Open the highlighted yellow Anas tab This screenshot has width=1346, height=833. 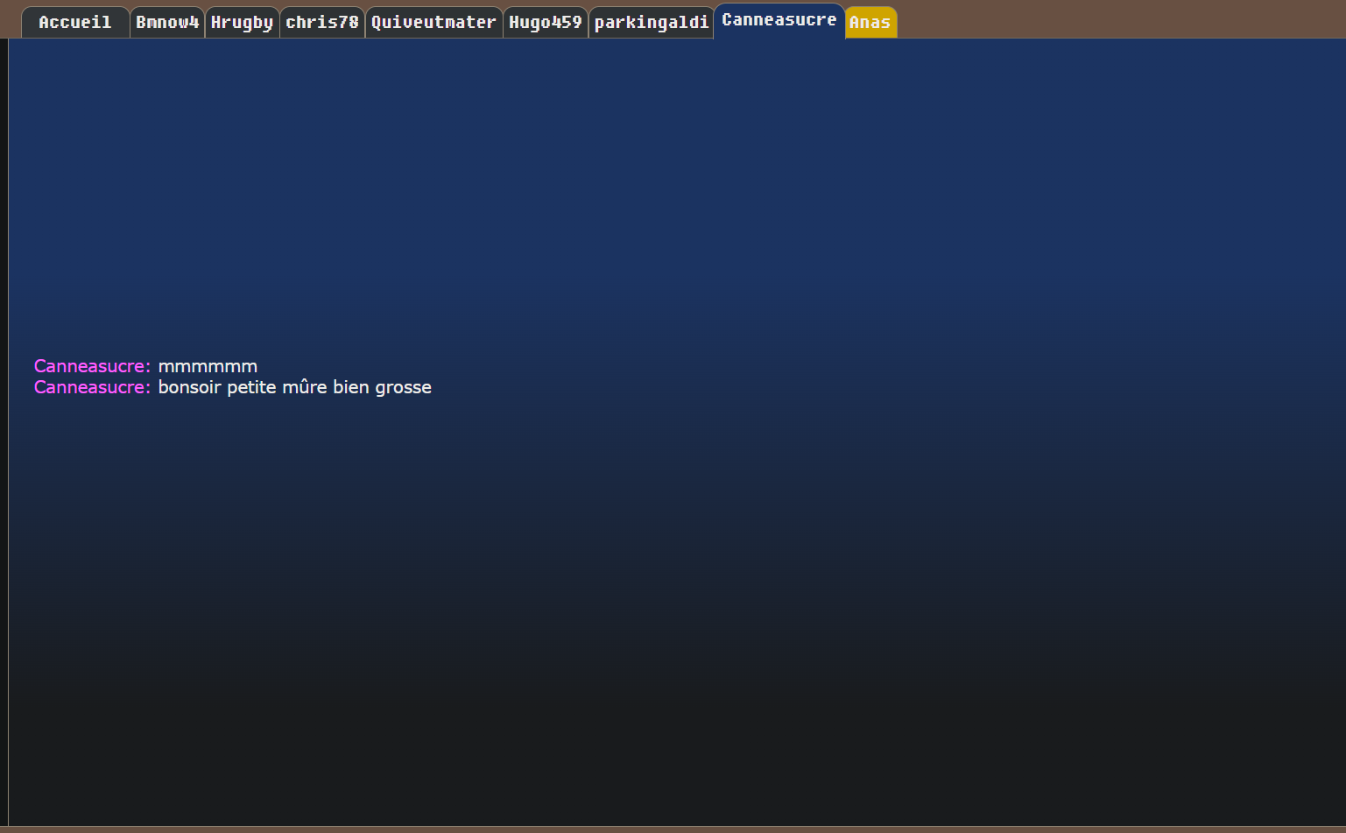click(870, 23)
